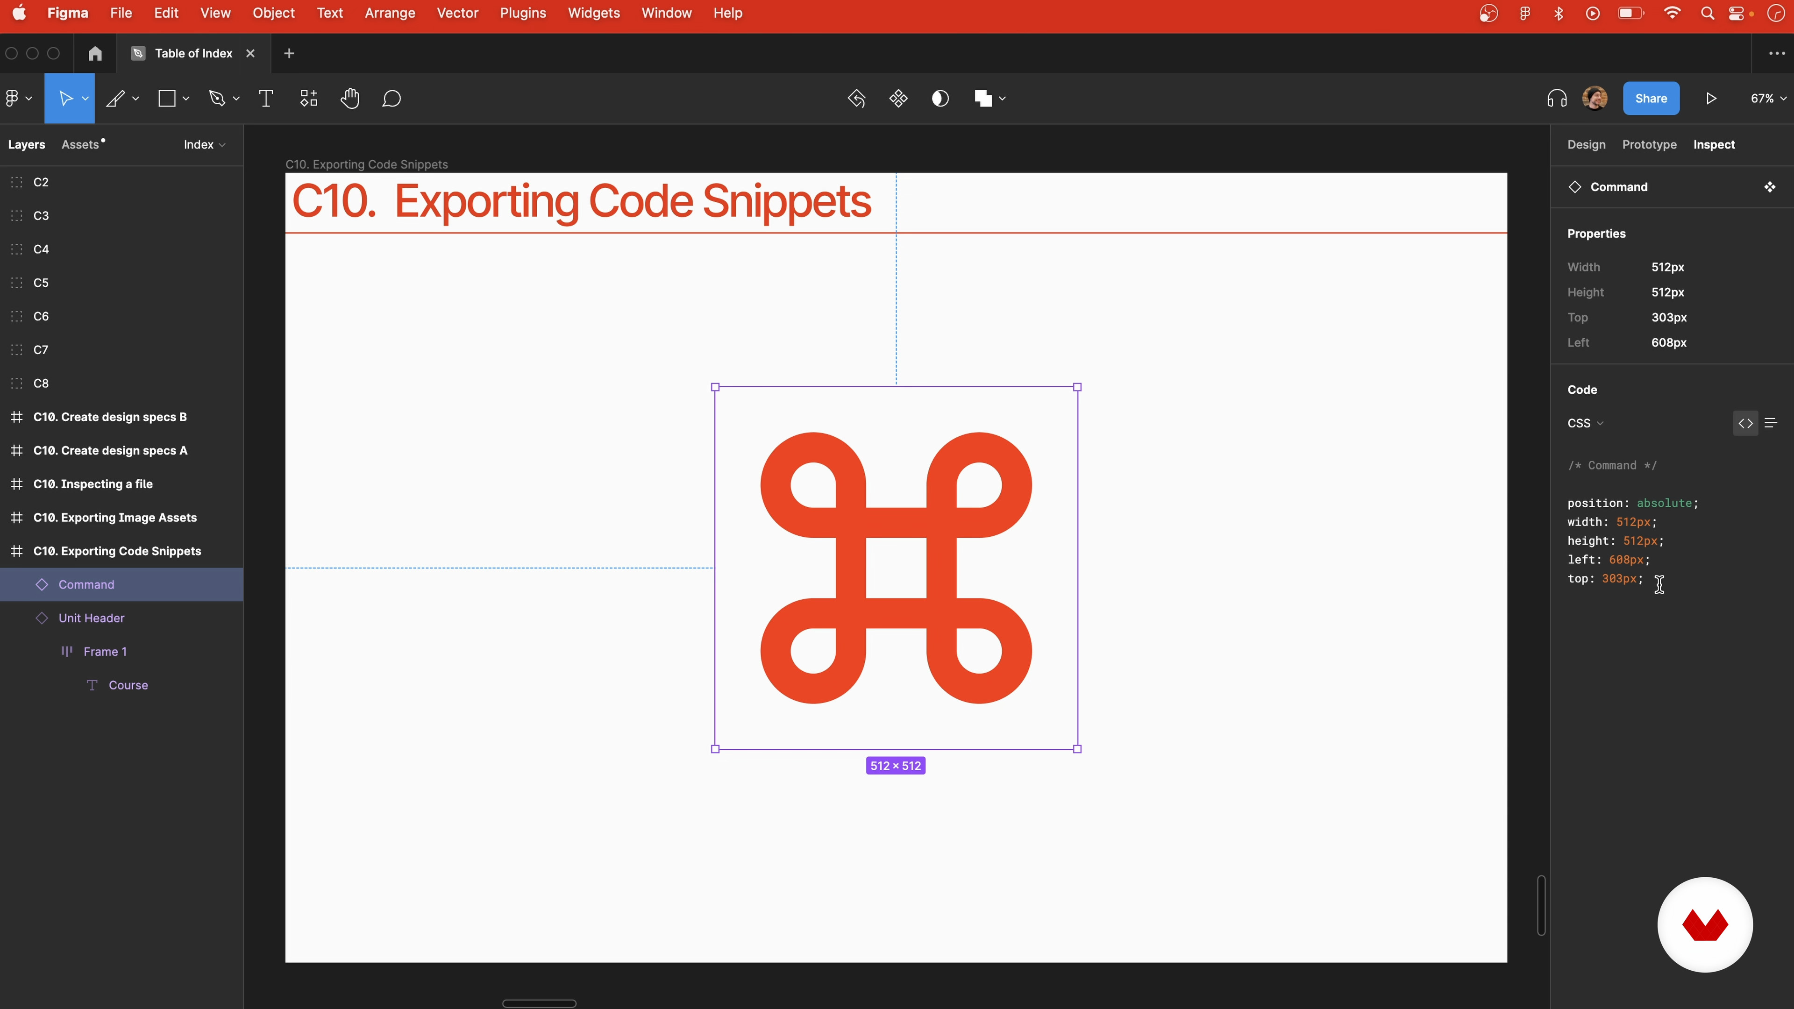Select the Scale/Pen draw tool
The height and width of the screenshot is (1009, 1794).
tap(115, 98)
